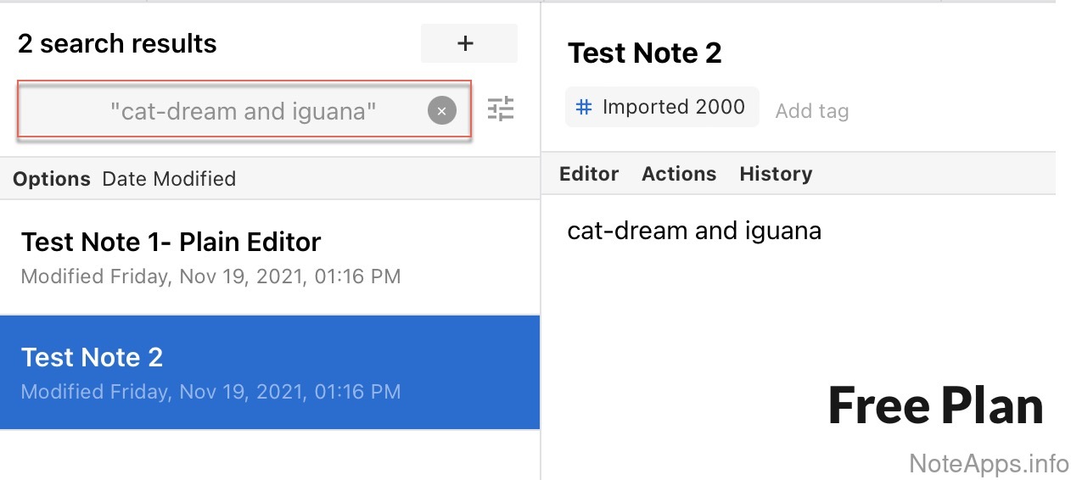The height and width of the screenshot is (480, 1071).
Task: Open the Actions menu
Action: [679, 174]
